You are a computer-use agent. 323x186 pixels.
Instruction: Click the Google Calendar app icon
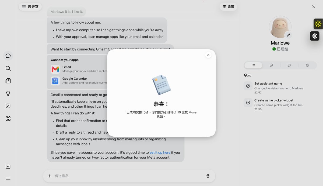tap(55, 81)
